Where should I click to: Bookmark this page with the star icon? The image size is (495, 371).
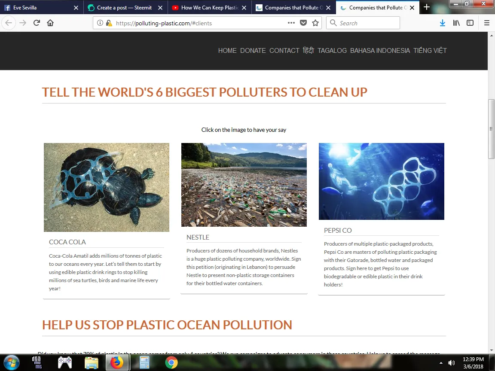coord(315,23)
